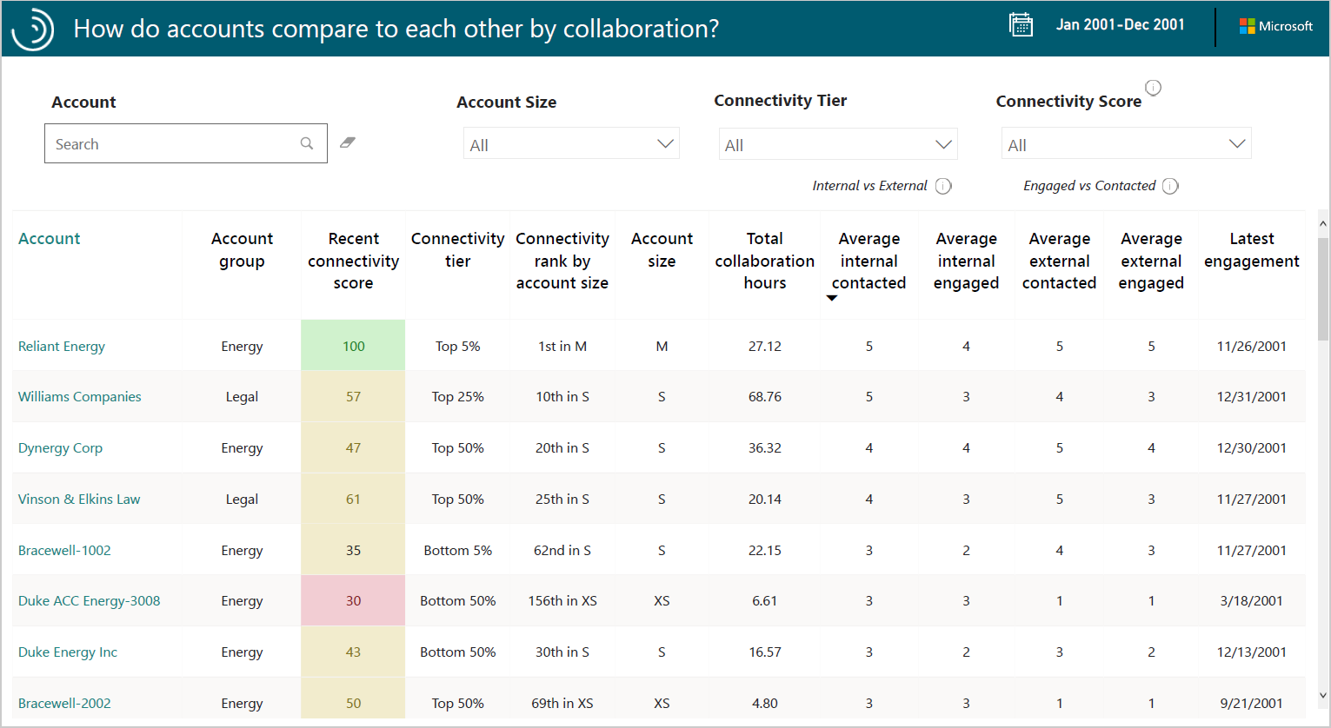This screenshot has width=1331, height=728.
Task: Sort by Average external contacted header
Action: click(1059, 261)
